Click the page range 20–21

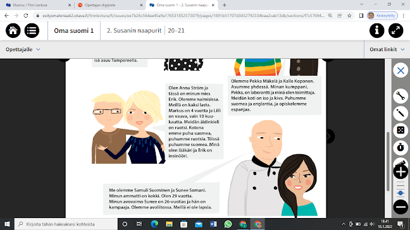tap(176, 30)
